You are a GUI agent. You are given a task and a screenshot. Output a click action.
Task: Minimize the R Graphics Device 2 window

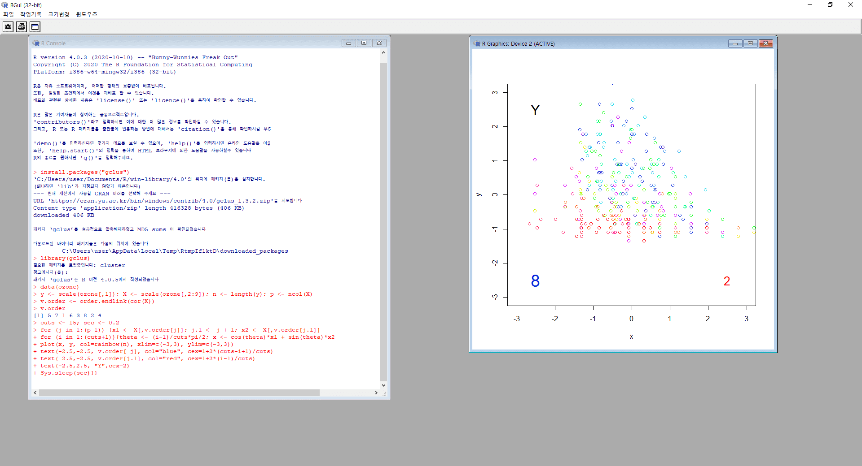tap(735, 43)
